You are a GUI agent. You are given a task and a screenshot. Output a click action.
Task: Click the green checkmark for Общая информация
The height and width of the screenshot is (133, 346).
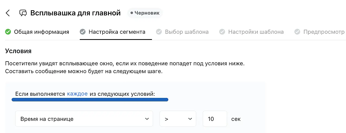point(8,32)
